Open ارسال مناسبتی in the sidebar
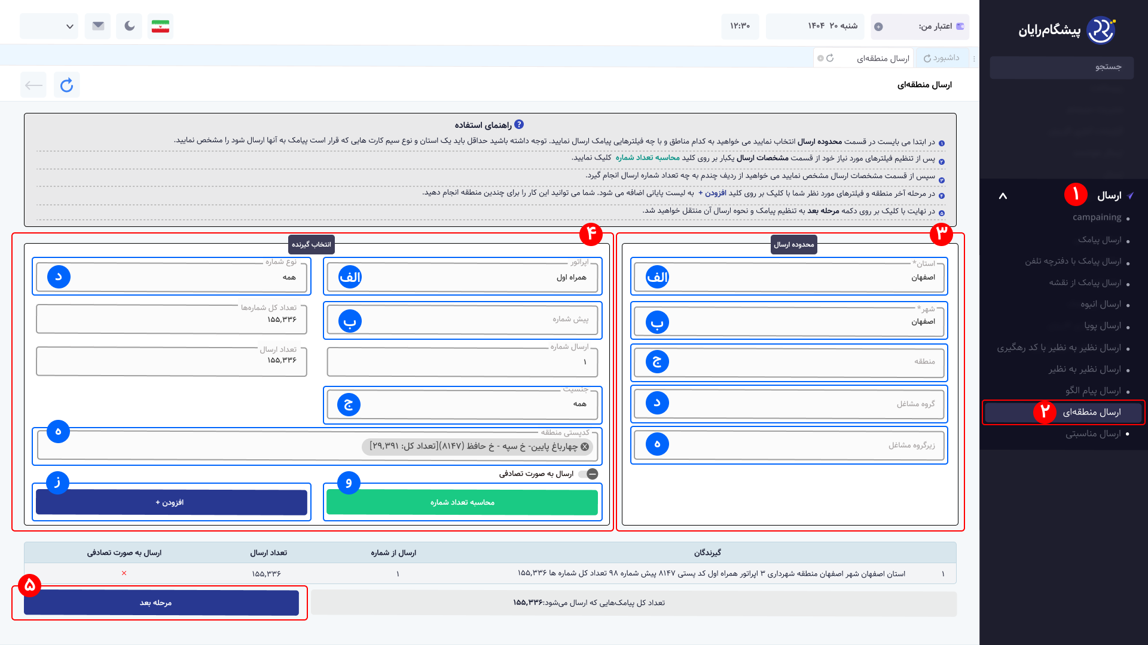This screenshot has width=1148, height=645. (1093, 434)
